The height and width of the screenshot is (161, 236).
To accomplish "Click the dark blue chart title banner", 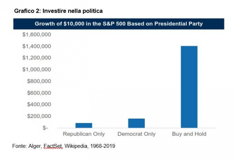I will pyautogui.click(x=119, y=24).
